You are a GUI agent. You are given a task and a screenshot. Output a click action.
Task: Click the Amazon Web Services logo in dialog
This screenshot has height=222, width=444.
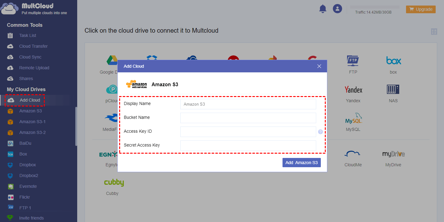pyautogui.click(x=136, y=84)
